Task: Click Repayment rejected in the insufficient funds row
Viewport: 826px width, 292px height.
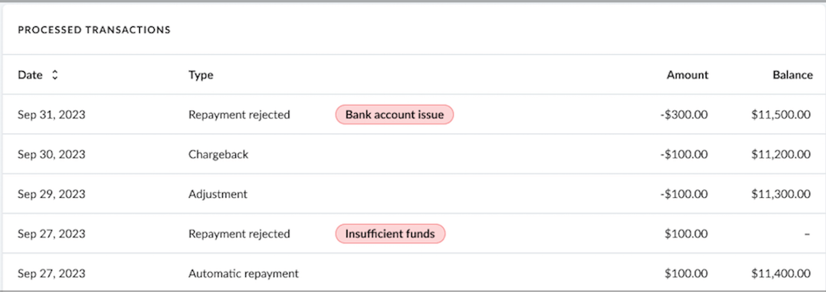Action: tap(239, 234)
